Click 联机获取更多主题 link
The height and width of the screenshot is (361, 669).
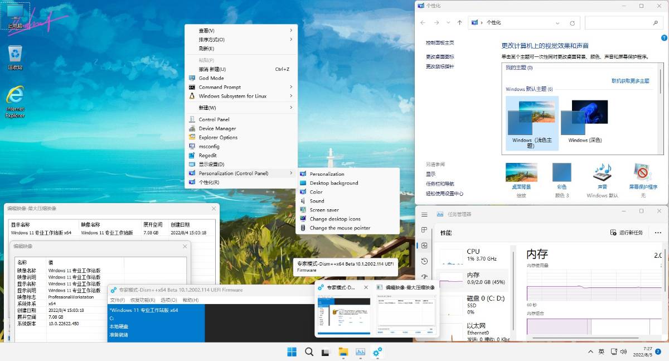631,81
